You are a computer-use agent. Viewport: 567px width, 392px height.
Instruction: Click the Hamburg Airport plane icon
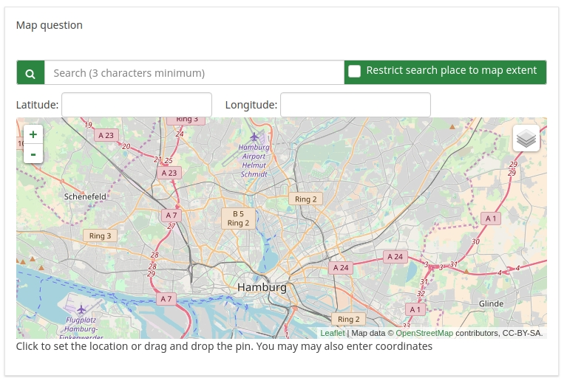tap(255, 137)
